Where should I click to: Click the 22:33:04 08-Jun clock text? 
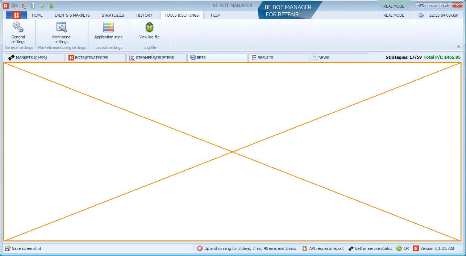(x=444, y=15)
